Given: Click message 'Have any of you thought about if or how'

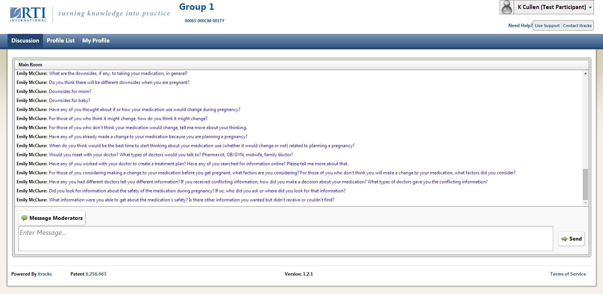Looking at the screenshot, I should [x=144, y=110].
